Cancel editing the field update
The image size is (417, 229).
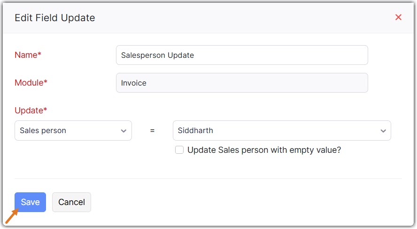71,202
